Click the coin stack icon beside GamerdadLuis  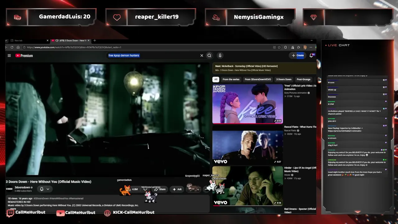(17, 17)
